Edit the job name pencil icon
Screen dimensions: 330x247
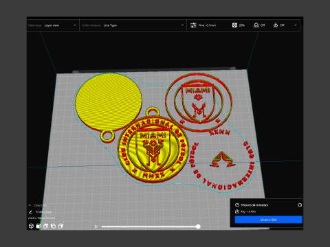[30, 212]
